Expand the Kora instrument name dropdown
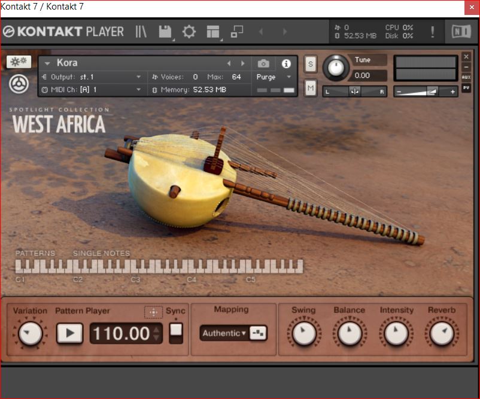 [47, 63]
